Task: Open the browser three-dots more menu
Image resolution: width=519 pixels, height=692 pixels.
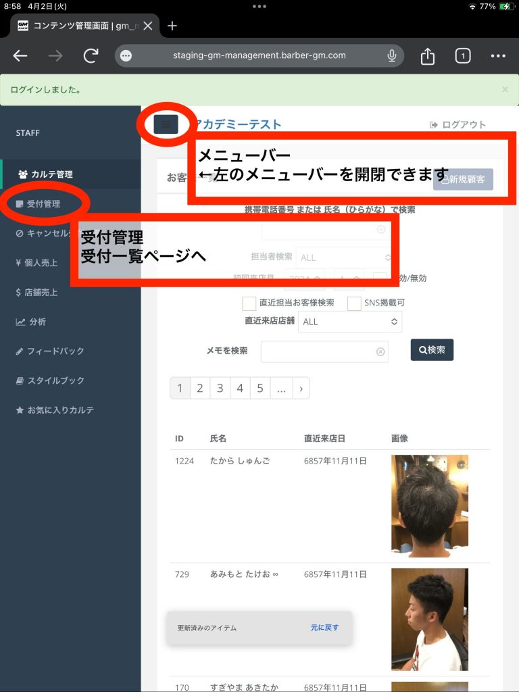Action: coord(498,56)
